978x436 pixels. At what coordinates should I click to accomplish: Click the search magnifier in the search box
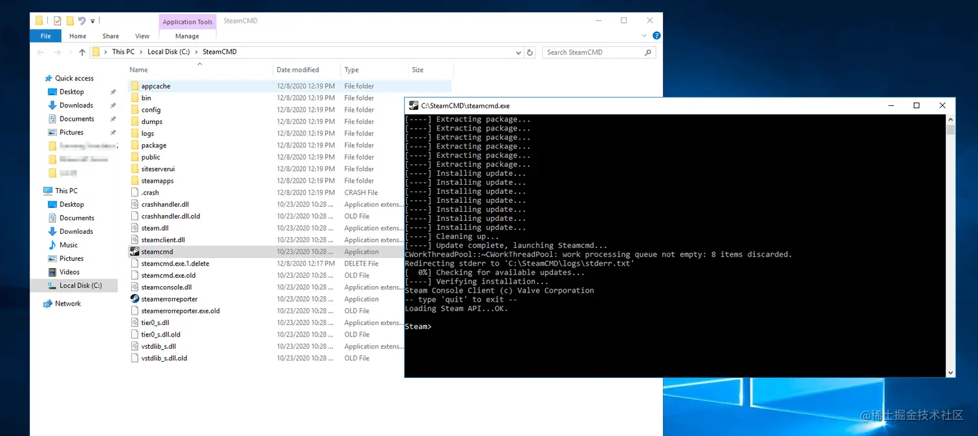(x=647, y=52)
